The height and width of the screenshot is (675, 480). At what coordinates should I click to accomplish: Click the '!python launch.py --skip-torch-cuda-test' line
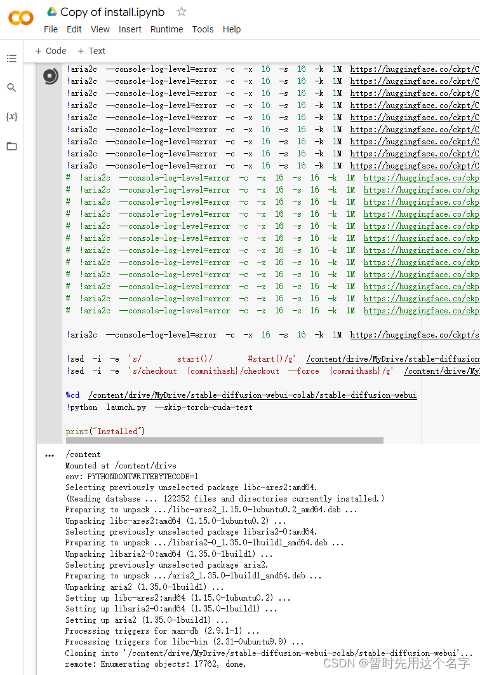click(x=159, y=407)
